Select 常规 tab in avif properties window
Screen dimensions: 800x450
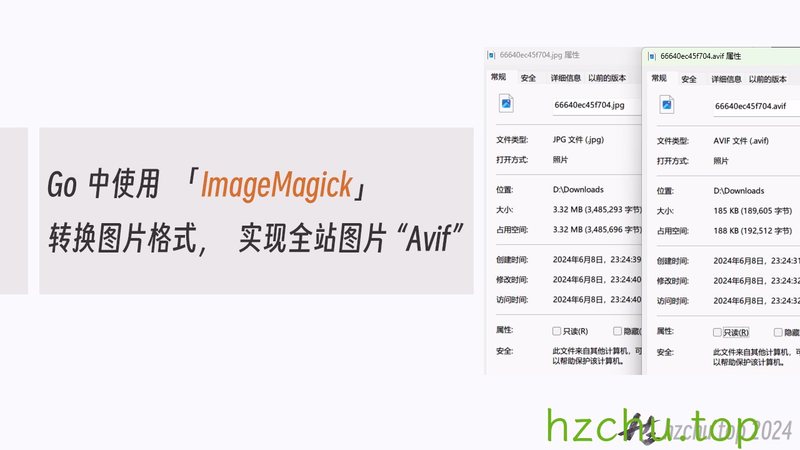(659, 78)
